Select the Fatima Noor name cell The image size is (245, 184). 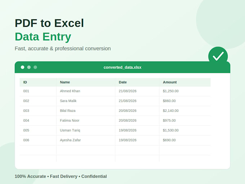tap(86, 121)
